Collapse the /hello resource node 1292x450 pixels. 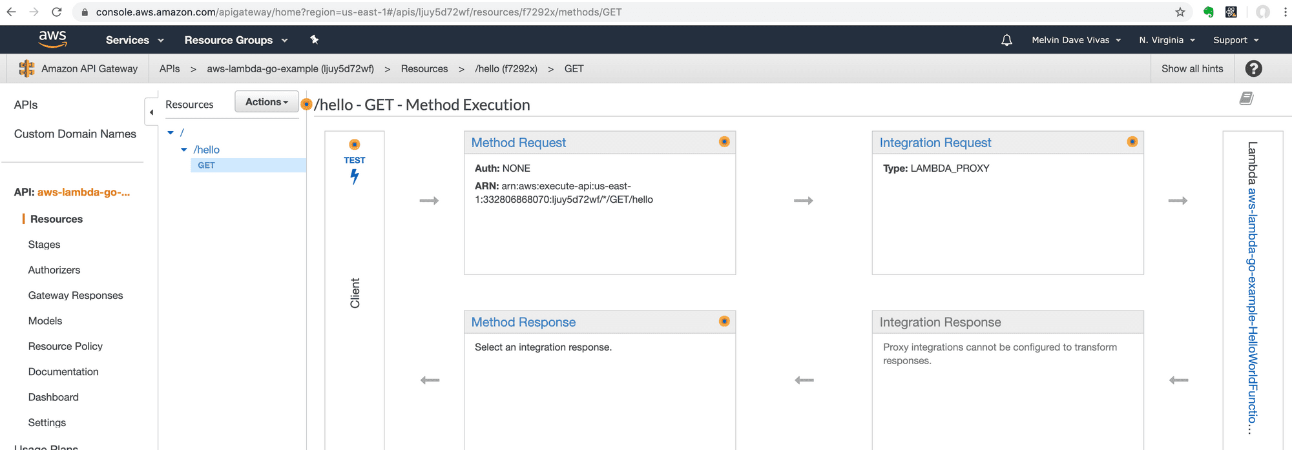tap(184, 149)
